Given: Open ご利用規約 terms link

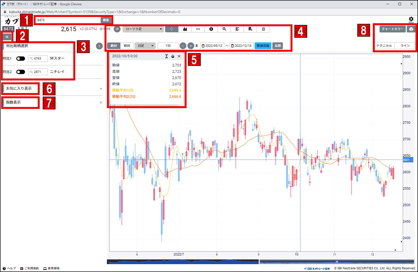Looking at the screenshot, I should coord(30,268).
